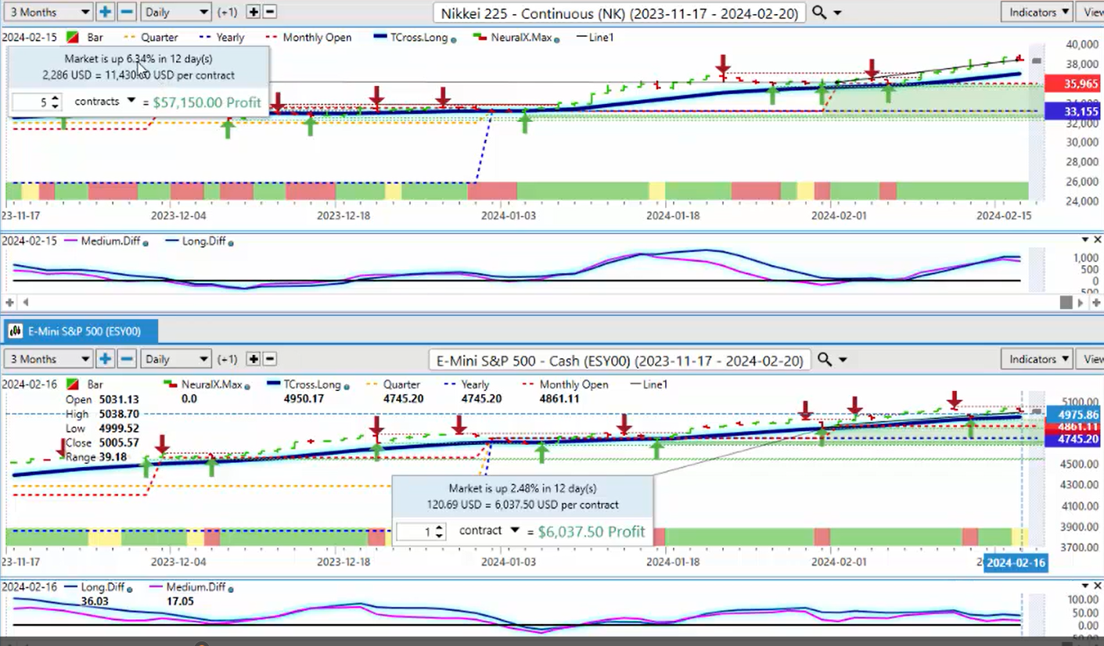
Task: Close the S&P 500 Long.Diff indicator pane
Action: click(1097, 586)
